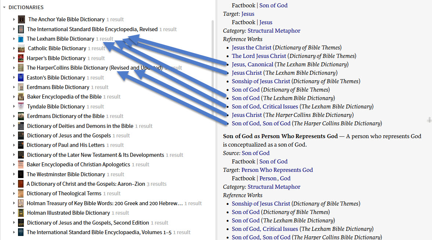Open Factbook Person link
This screenshot has height=240, width=432.
point(268,178)
